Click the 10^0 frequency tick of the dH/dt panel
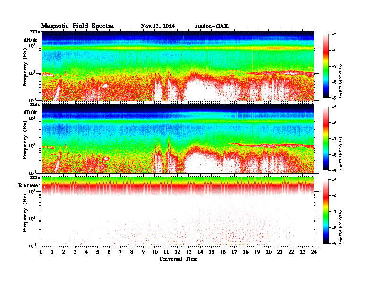Screen dimensions: 374x289 [32, 73]
